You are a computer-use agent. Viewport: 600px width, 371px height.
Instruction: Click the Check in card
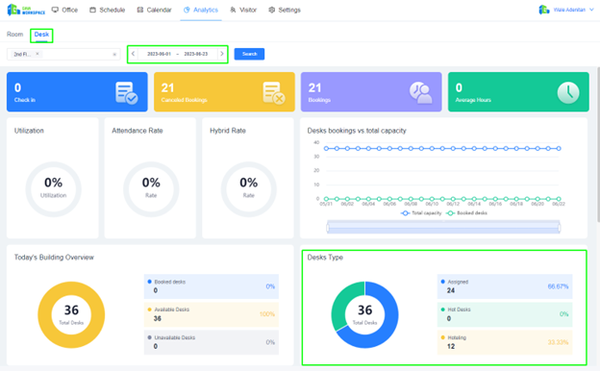click(x=77, y=92)
